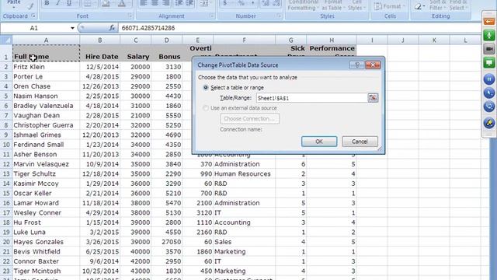Screen dimensions: 497x280
Task: Click overtime value 3120 in Wesley Conner's row
Action: 198,212
